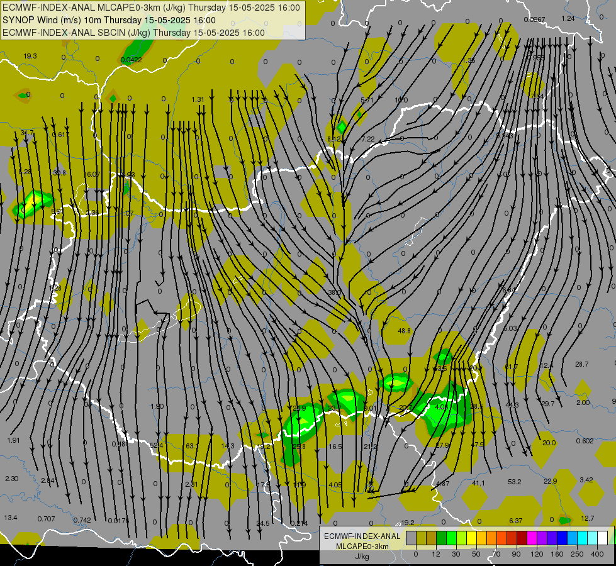Click the map value 6.37
This screenshot has width=616, height=566.
[x=516, y=521]
